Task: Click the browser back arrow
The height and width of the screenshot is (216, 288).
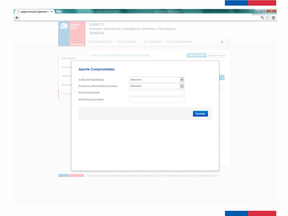Action: click(x=17, y=18)
